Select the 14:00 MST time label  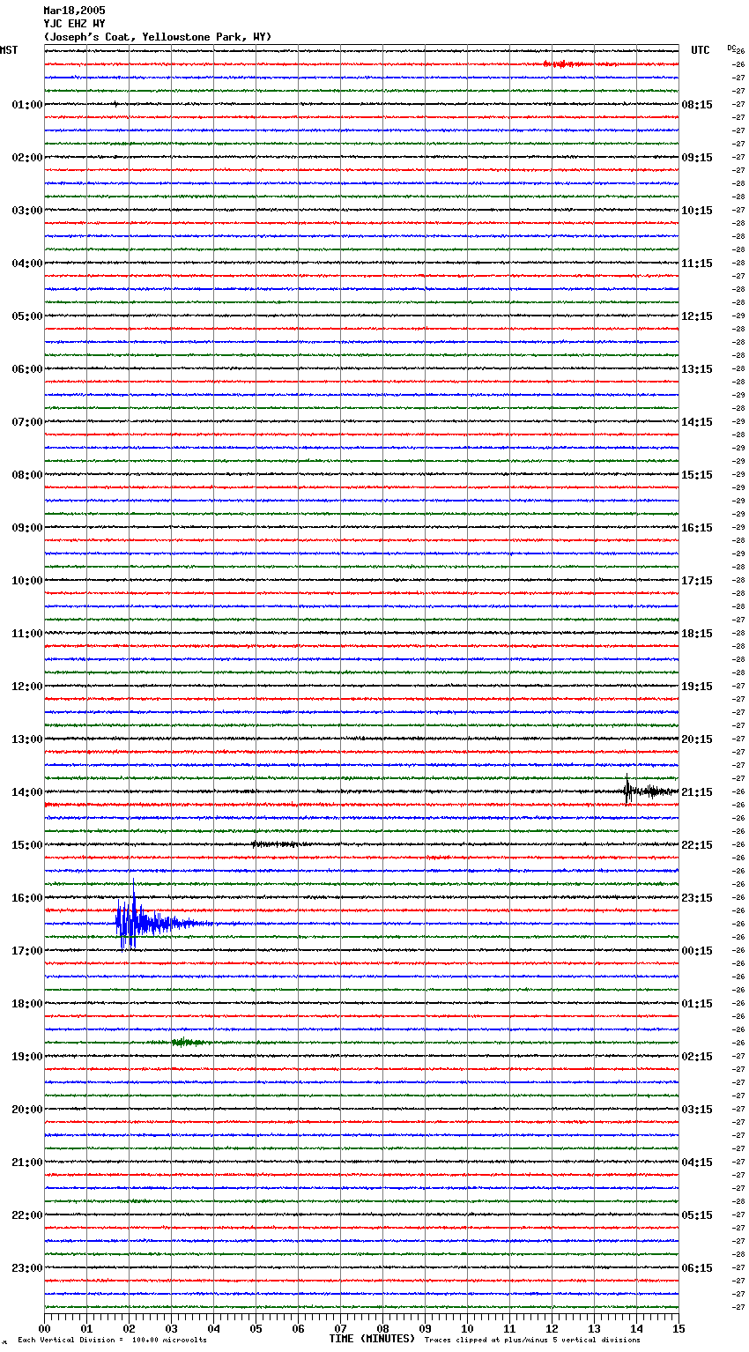[27, 792]
